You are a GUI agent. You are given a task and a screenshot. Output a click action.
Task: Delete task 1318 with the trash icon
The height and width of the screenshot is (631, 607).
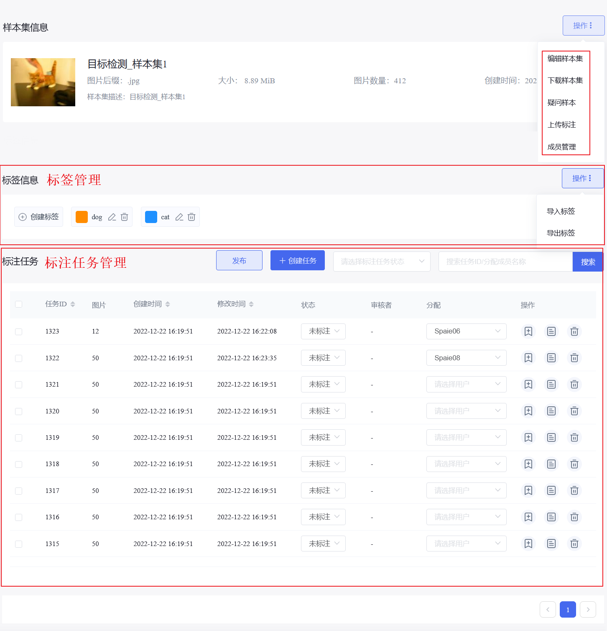tap(574, 464)
